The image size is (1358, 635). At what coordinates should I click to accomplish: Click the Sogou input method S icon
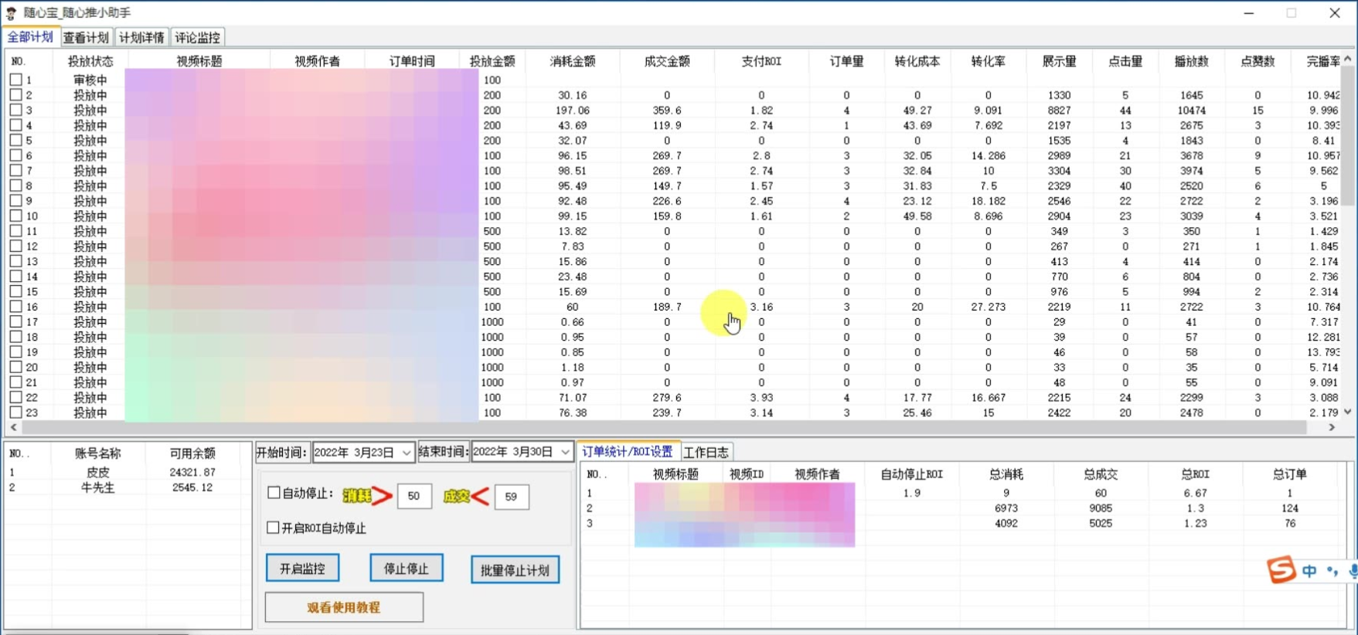(1281, 570)
